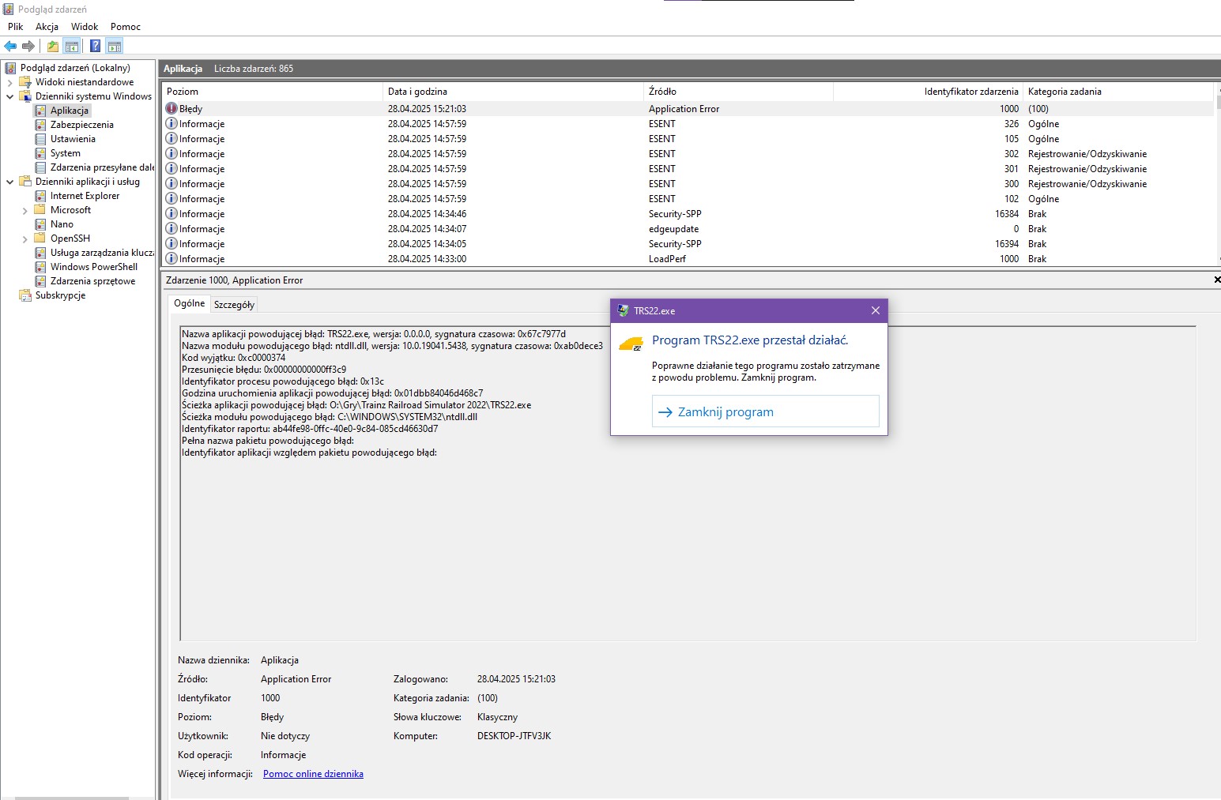Expand the OpenSSH tree node

pos(25,239)
